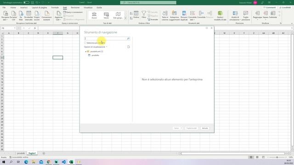Sort descending Z to A
Image resolution: width=294 pixels, height=165 pixels.
(131, 18)
